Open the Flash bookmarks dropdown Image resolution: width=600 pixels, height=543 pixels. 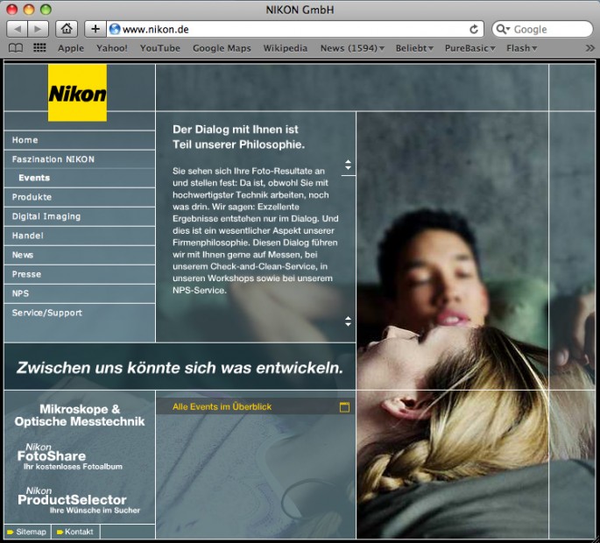coord(521,48)
